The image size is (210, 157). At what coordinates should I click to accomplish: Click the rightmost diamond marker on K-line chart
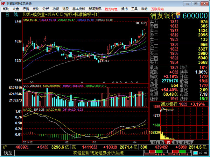pos(137,82)
